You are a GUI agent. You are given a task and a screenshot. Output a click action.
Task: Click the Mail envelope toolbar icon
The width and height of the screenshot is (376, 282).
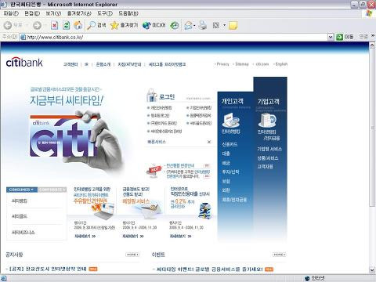tap(188, 25)
